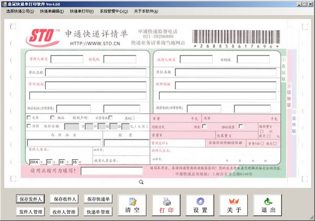Tick the 资费5倍 checkbox
Screen dimensions: 315x221
(262, 143)
